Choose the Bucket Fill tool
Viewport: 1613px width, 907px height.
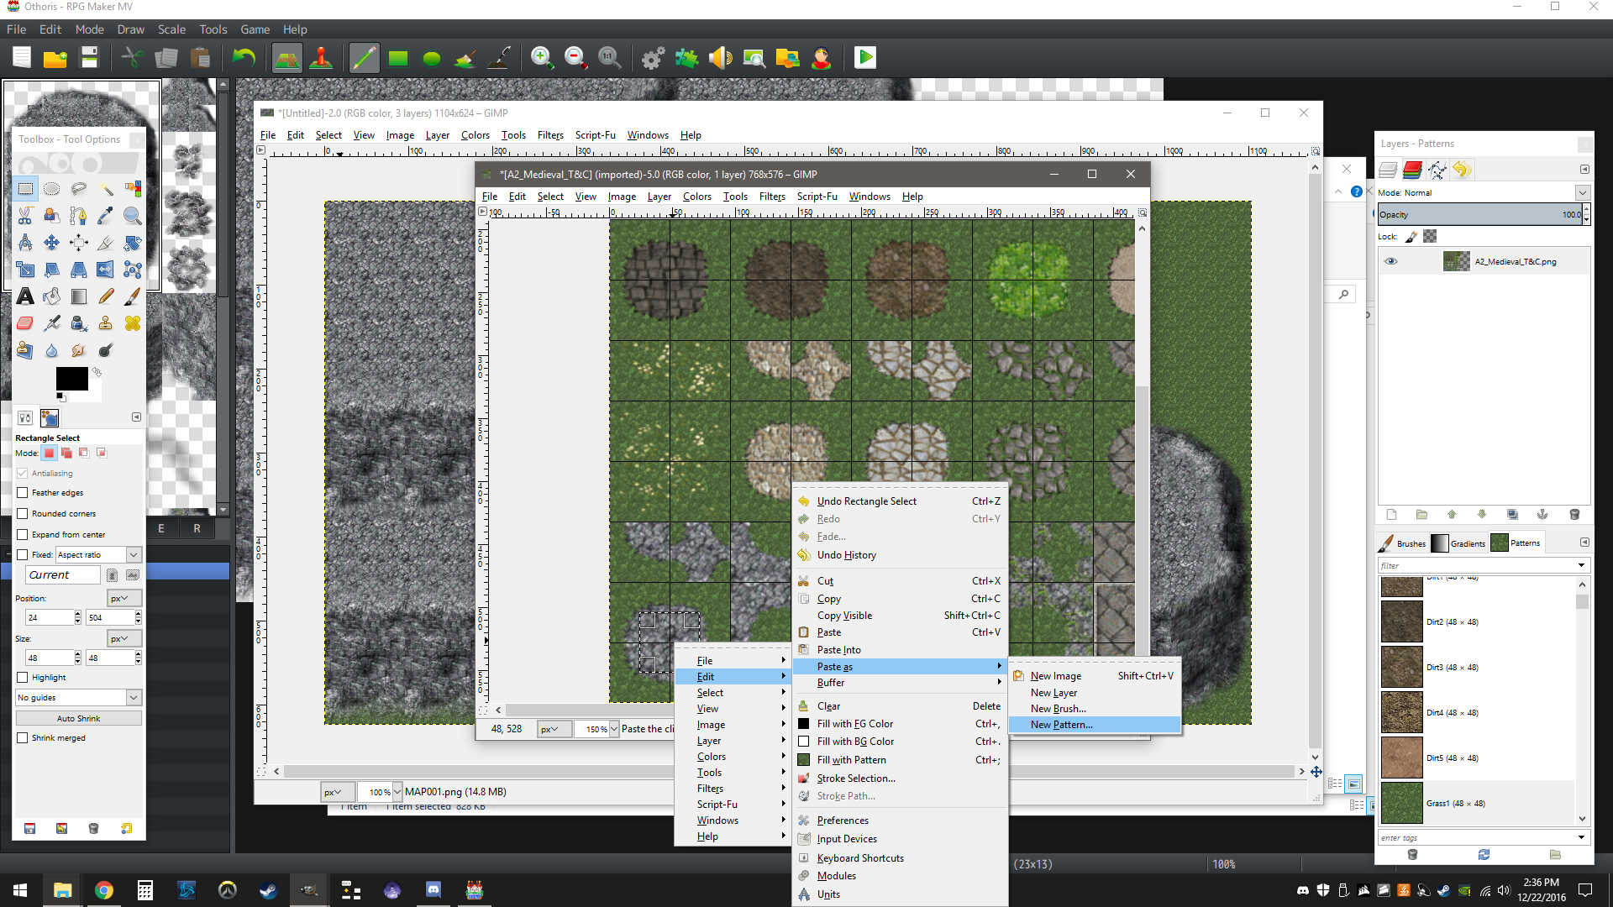pyautogui.click(x=52, y=296)
